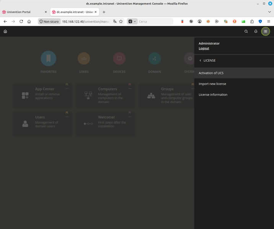Choose Import new license
Viewport: 274px width, 229px height.
(234, 84)
